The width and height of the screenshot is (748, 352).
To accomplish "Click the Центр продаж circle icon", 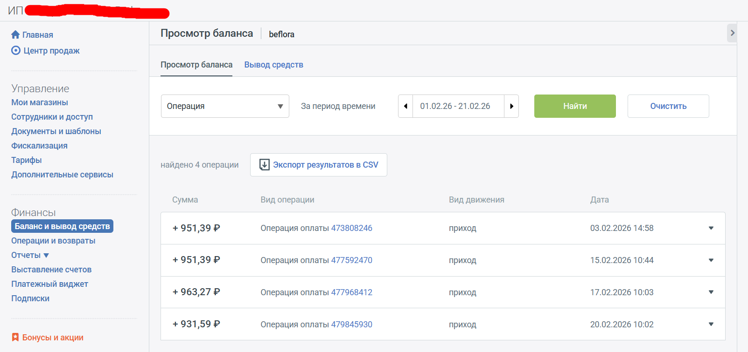I will 16,51.
